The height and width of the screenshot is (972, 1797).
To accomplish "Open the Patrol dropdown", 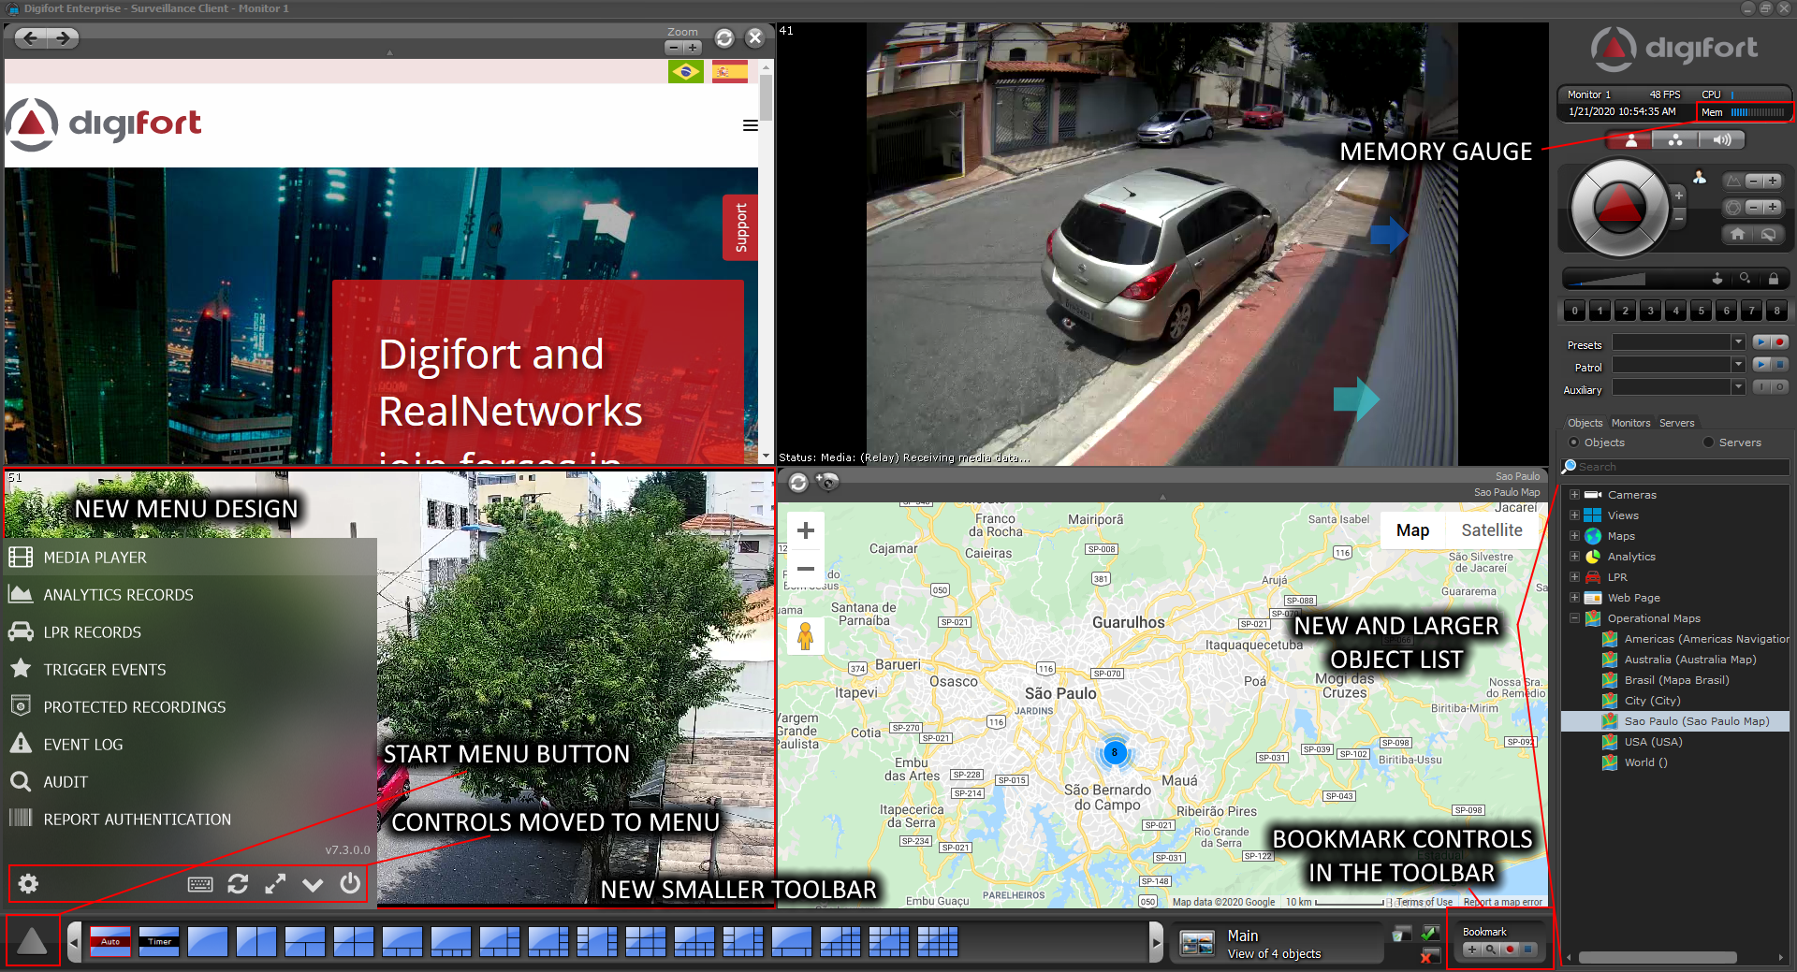I will 1679,365.
